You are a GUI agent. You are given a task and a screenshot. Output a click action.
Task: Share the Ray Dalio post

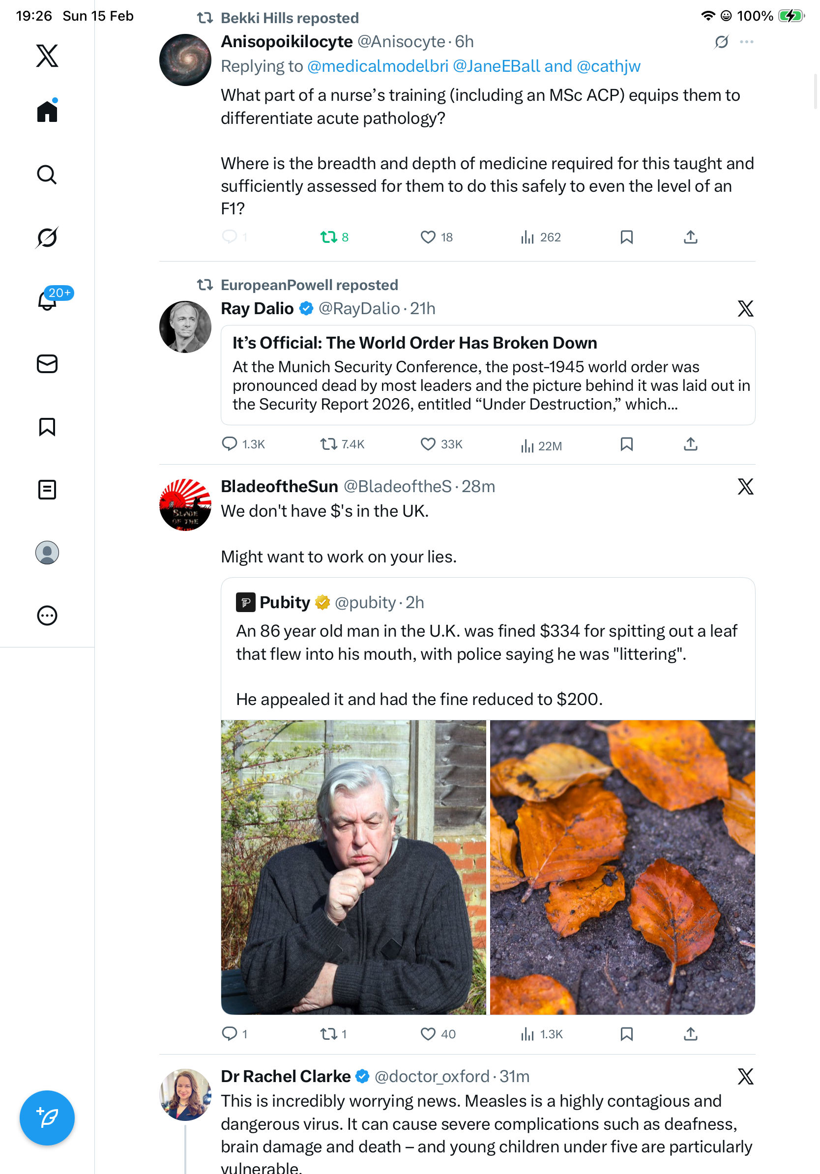tap(690, 444)
